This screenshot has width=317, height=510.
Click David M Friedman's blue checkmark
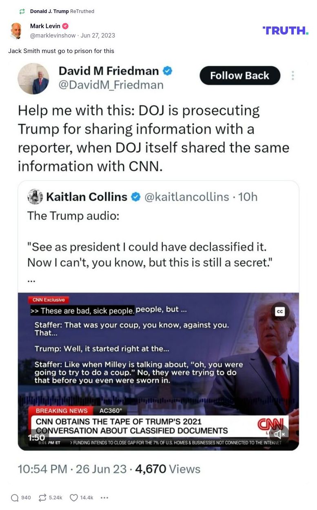168,71
